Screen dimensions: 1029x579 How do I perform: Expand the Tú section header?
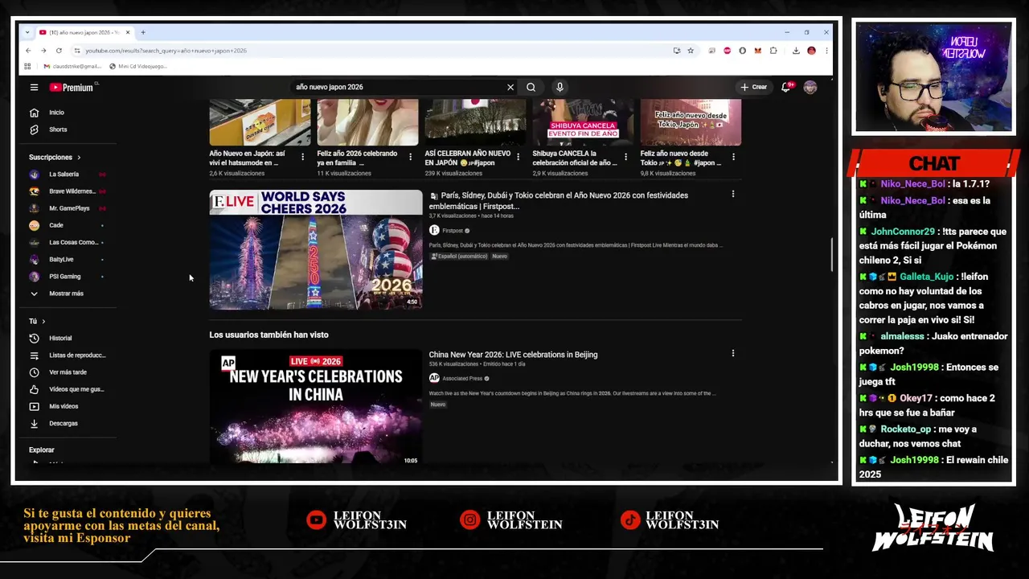pos(37,321)
